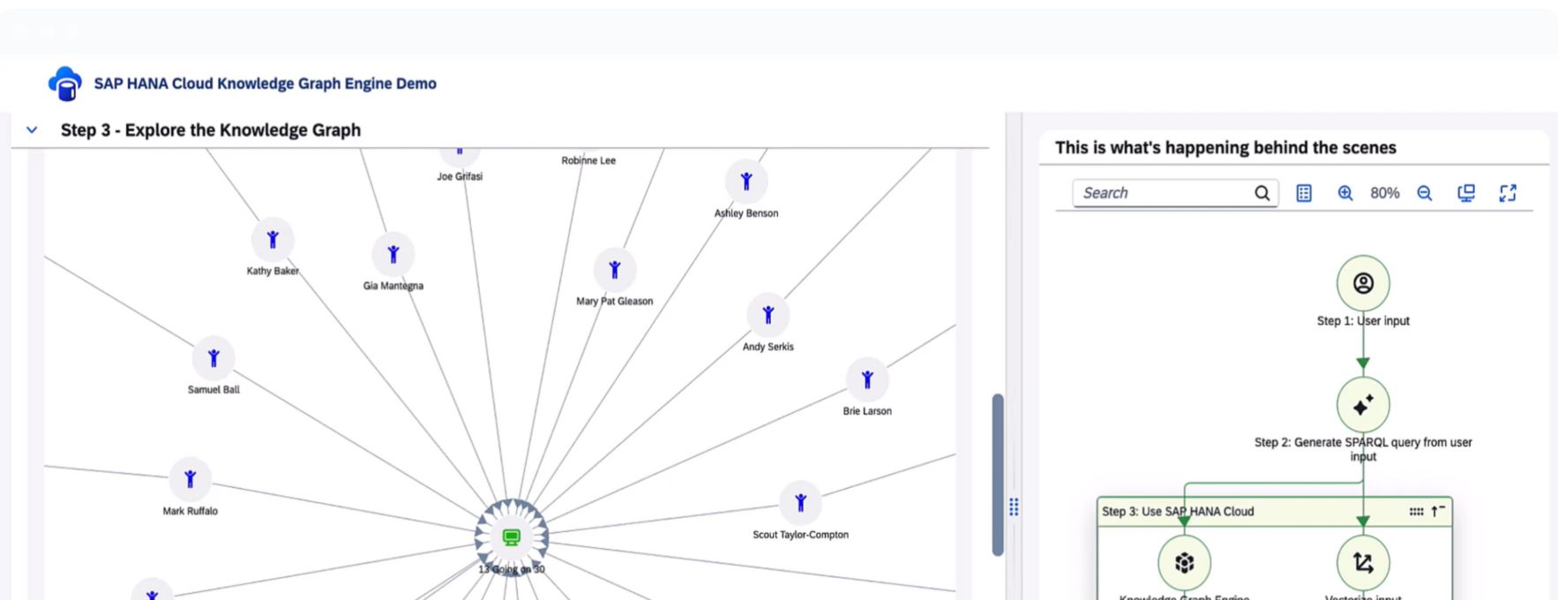Select the Gia Mantegna person node
1558x600 pixels.
pos(393,254)
